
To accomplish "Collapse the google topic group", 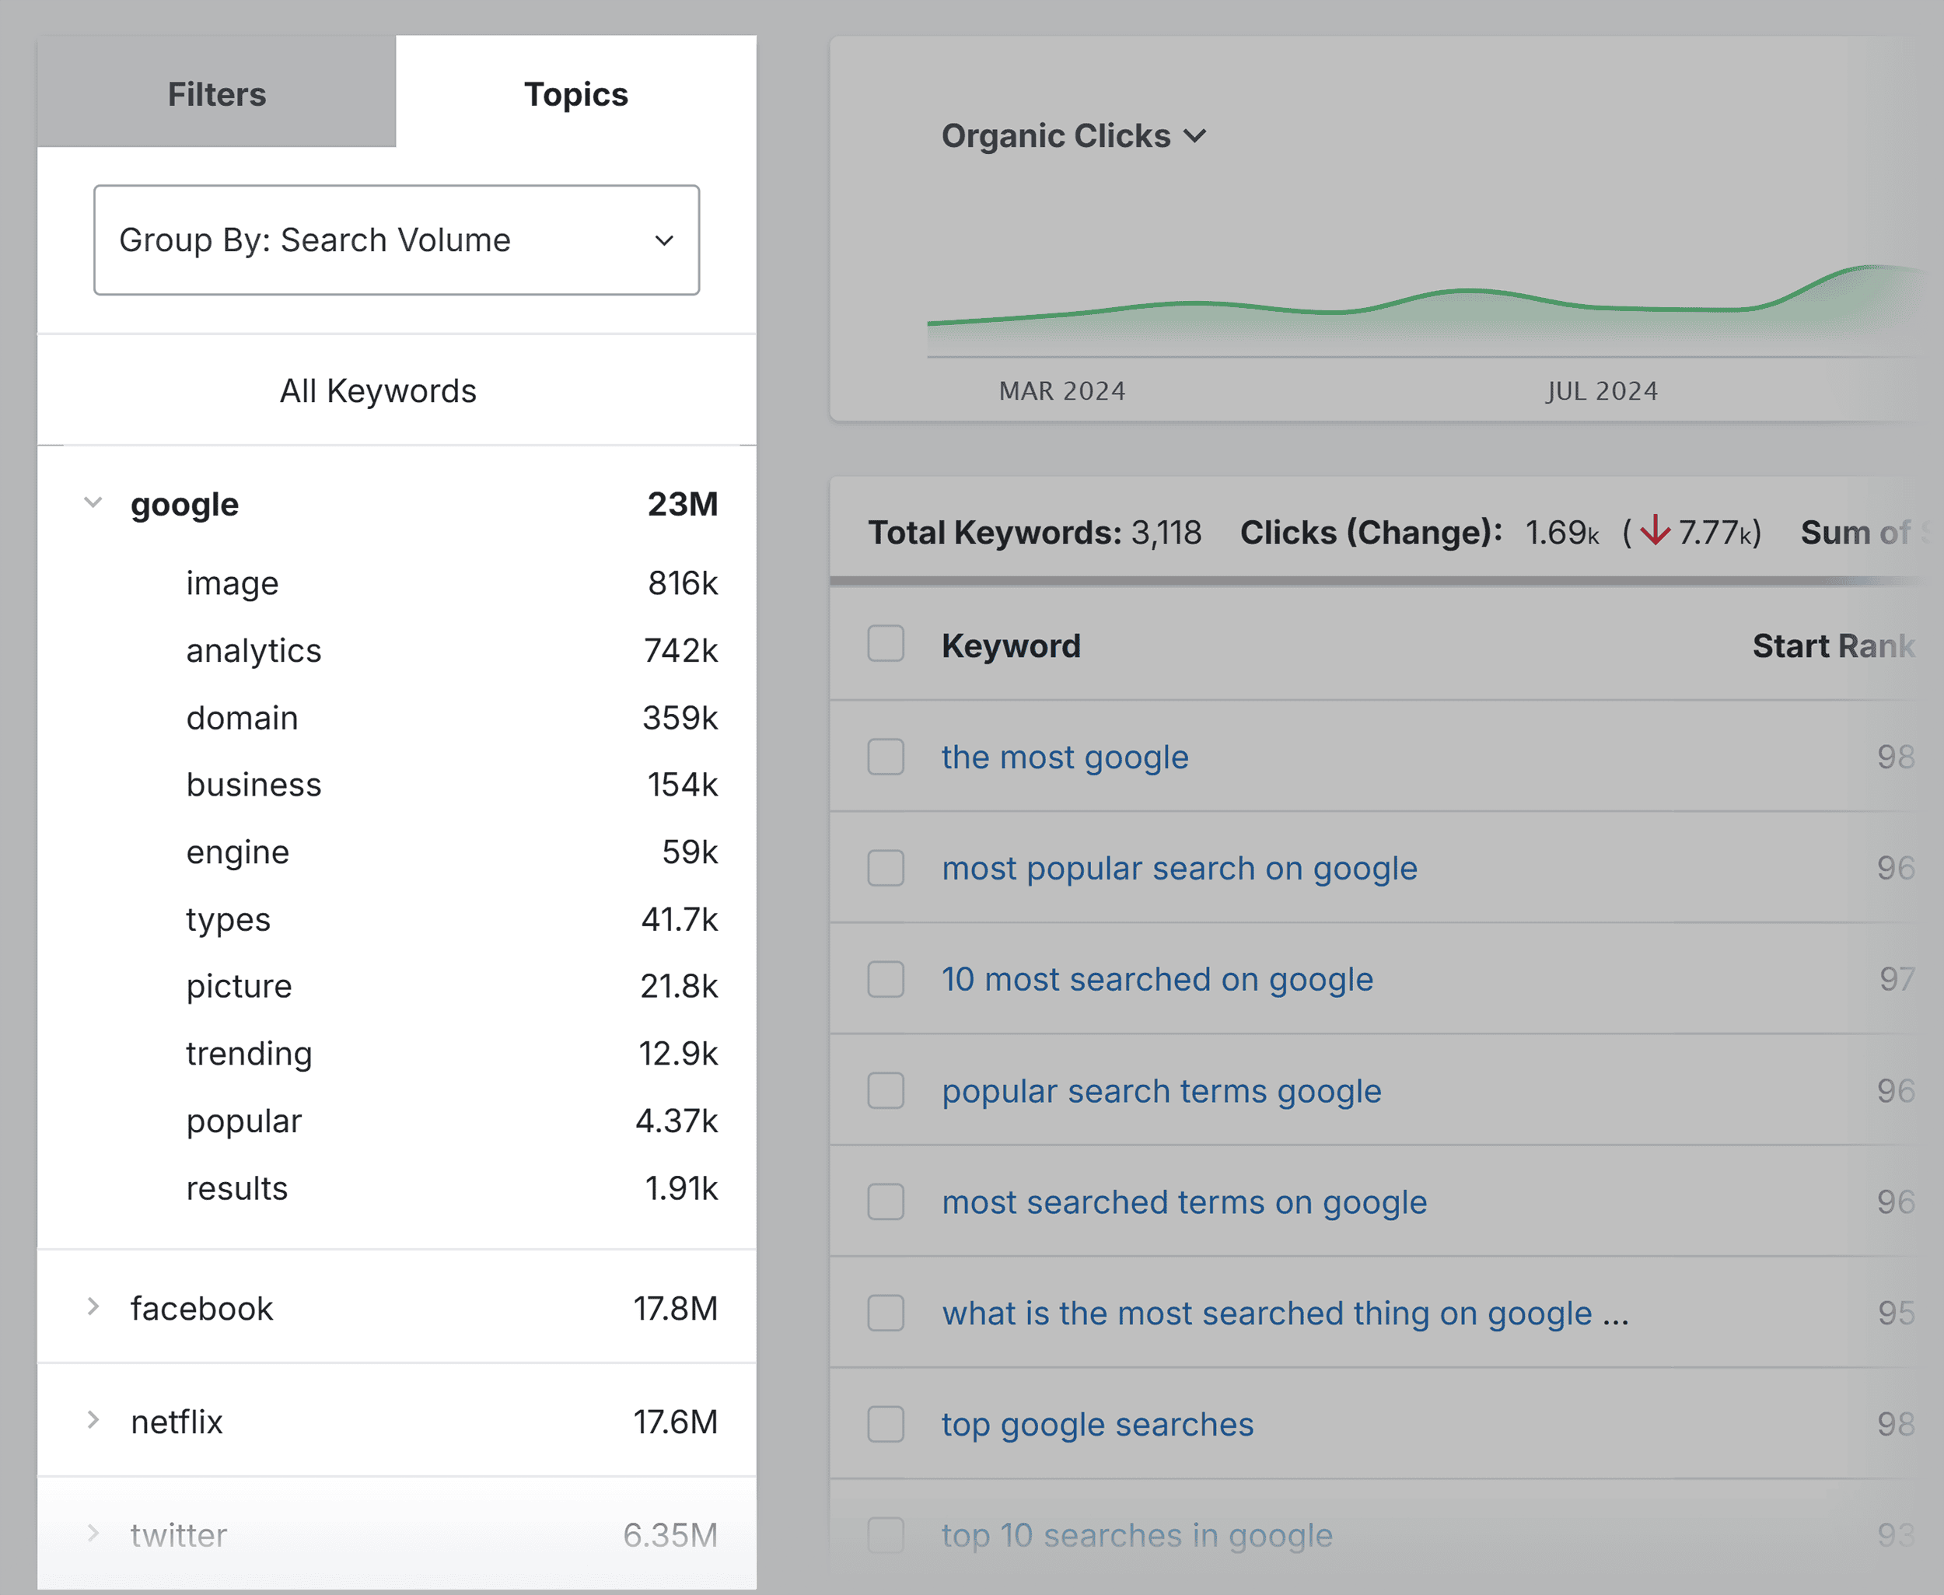I will coord(93,503).
